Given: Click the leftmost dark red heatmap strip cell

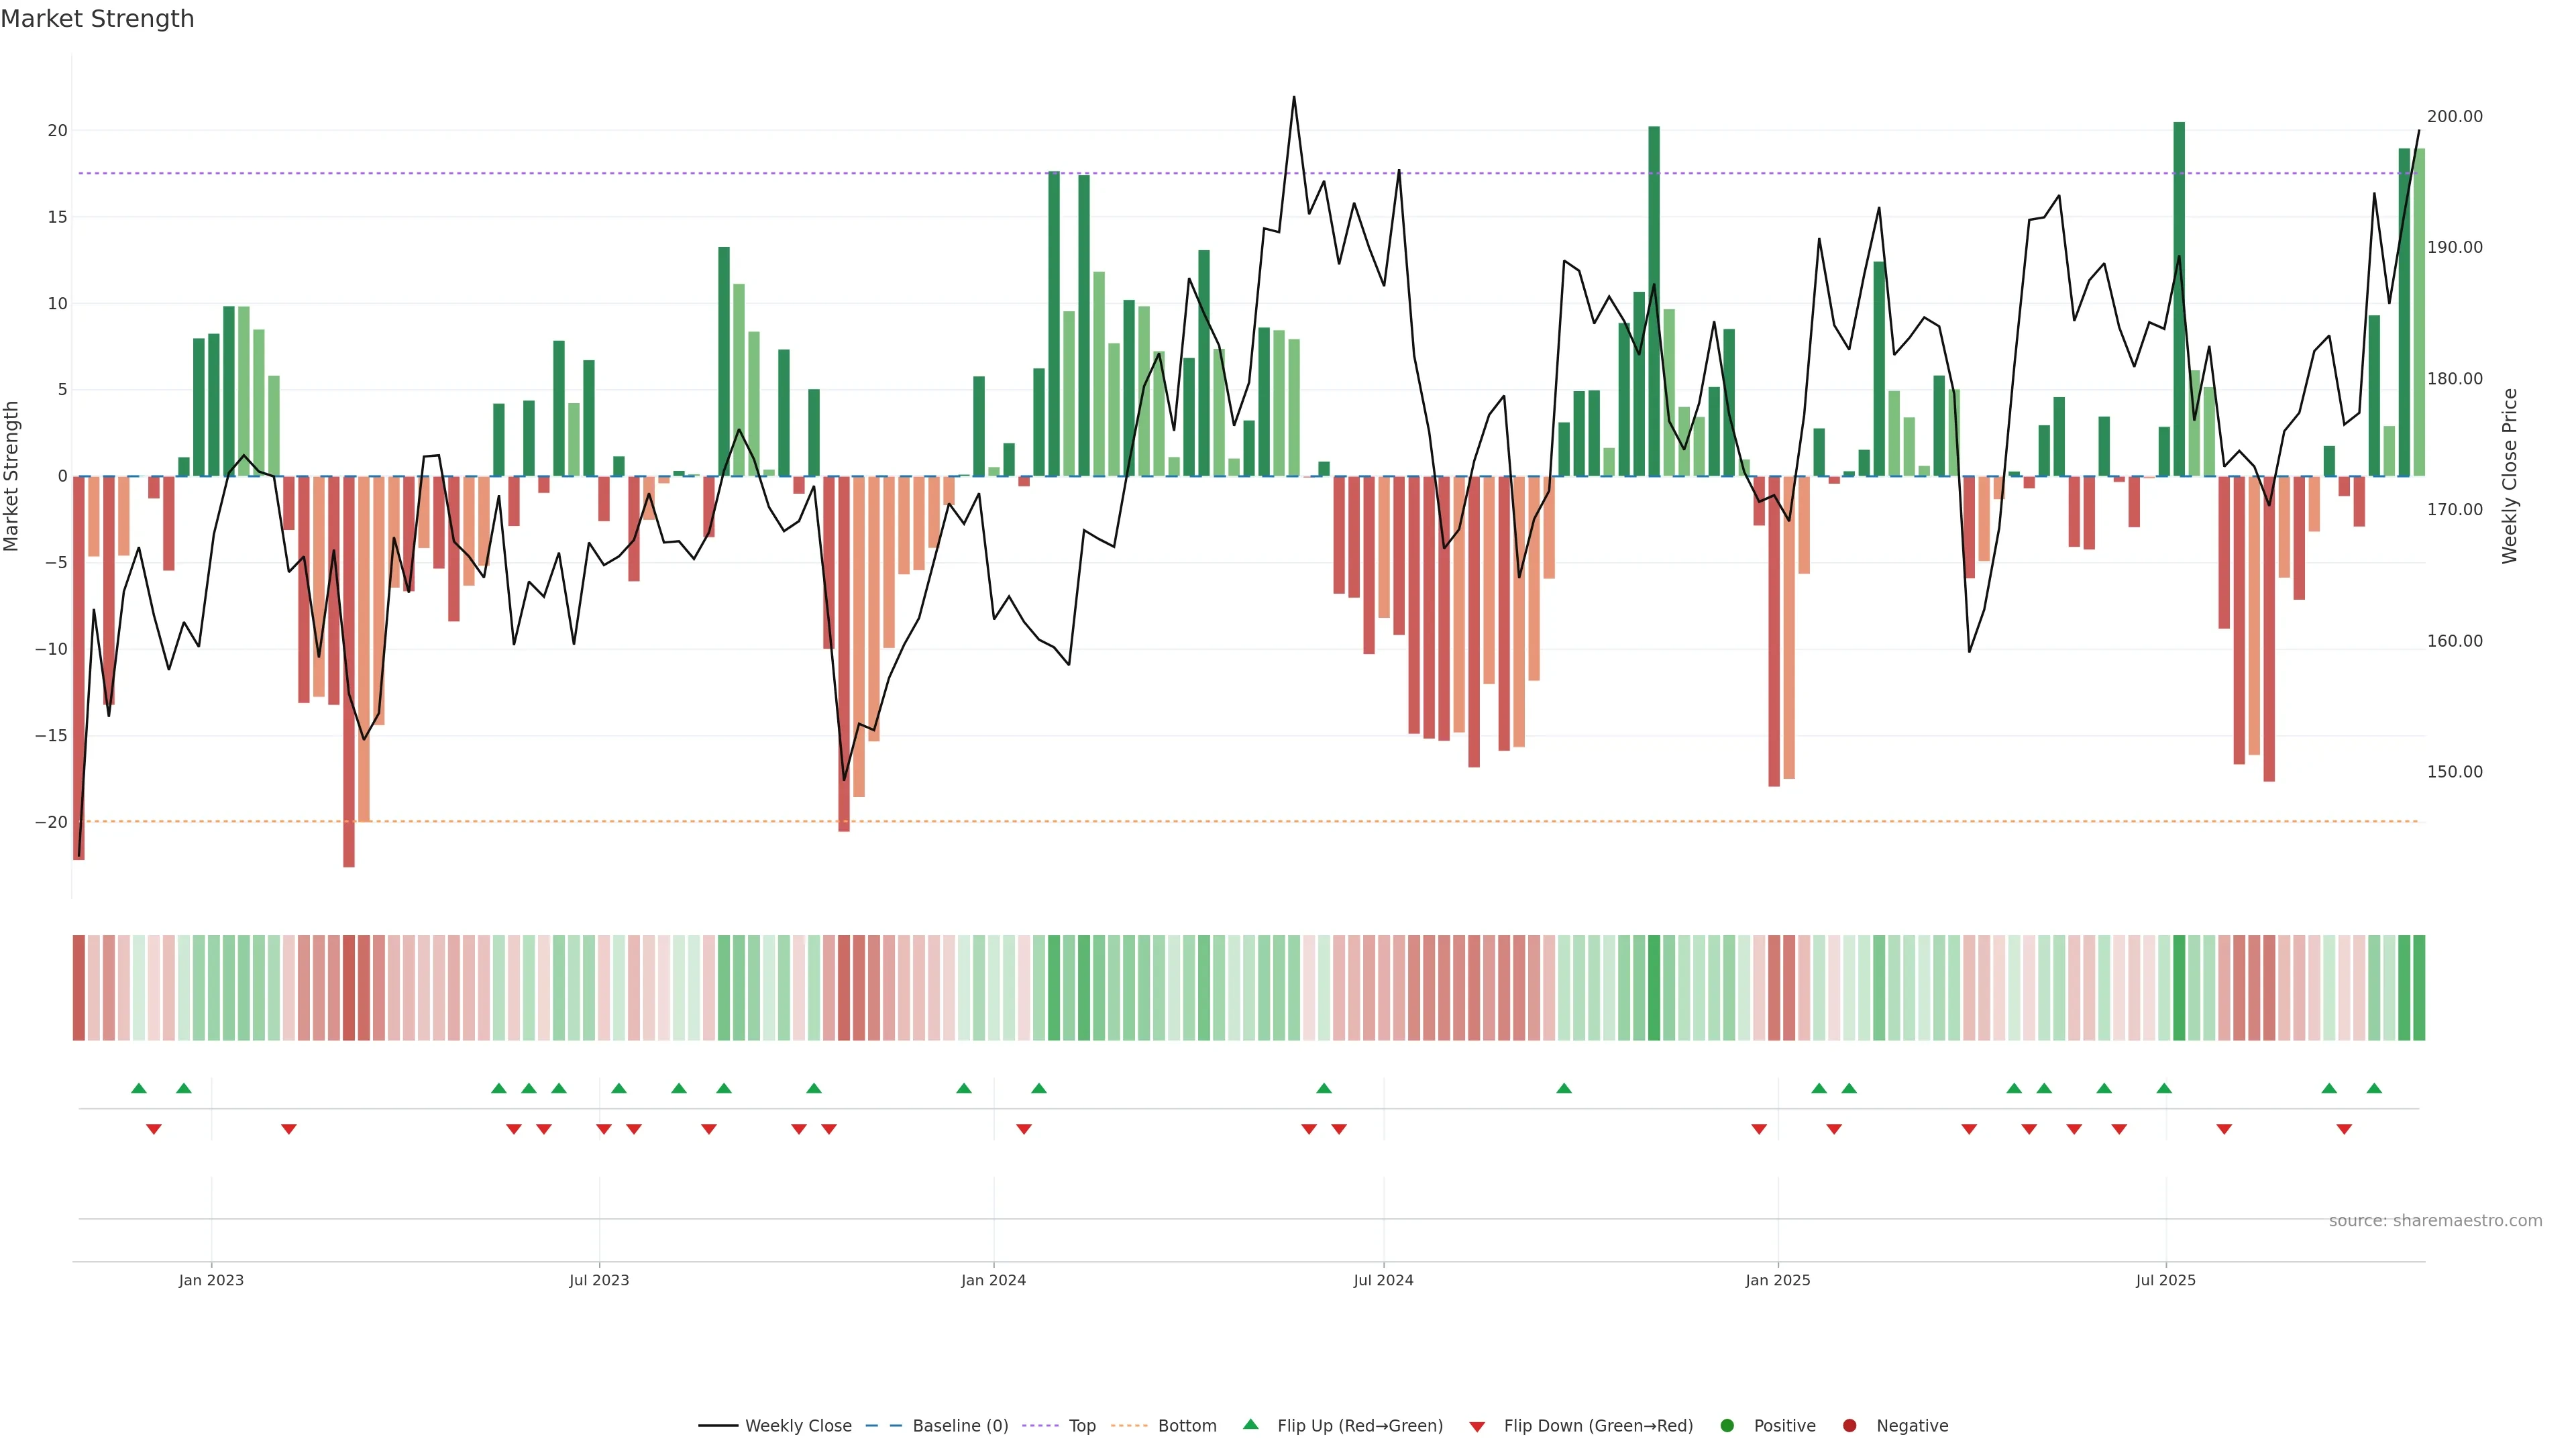Looking at the screenshot, I should point(79,987).
